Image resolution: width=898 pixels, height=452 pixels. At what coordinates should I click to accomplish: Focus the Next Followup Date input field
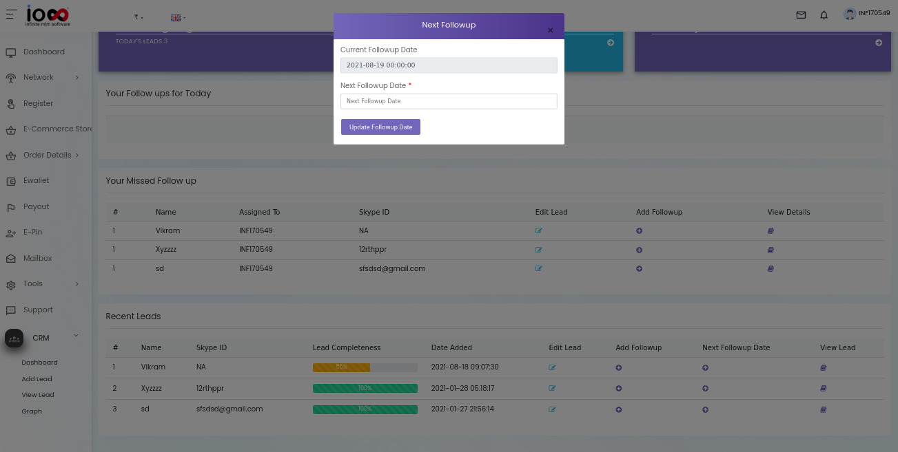449,101
